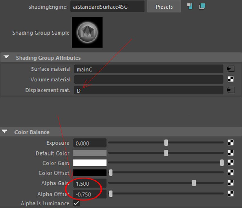Disable the Alpha Is Luminance checkbox
Screen dimensions: 242x208
point(76,203)
